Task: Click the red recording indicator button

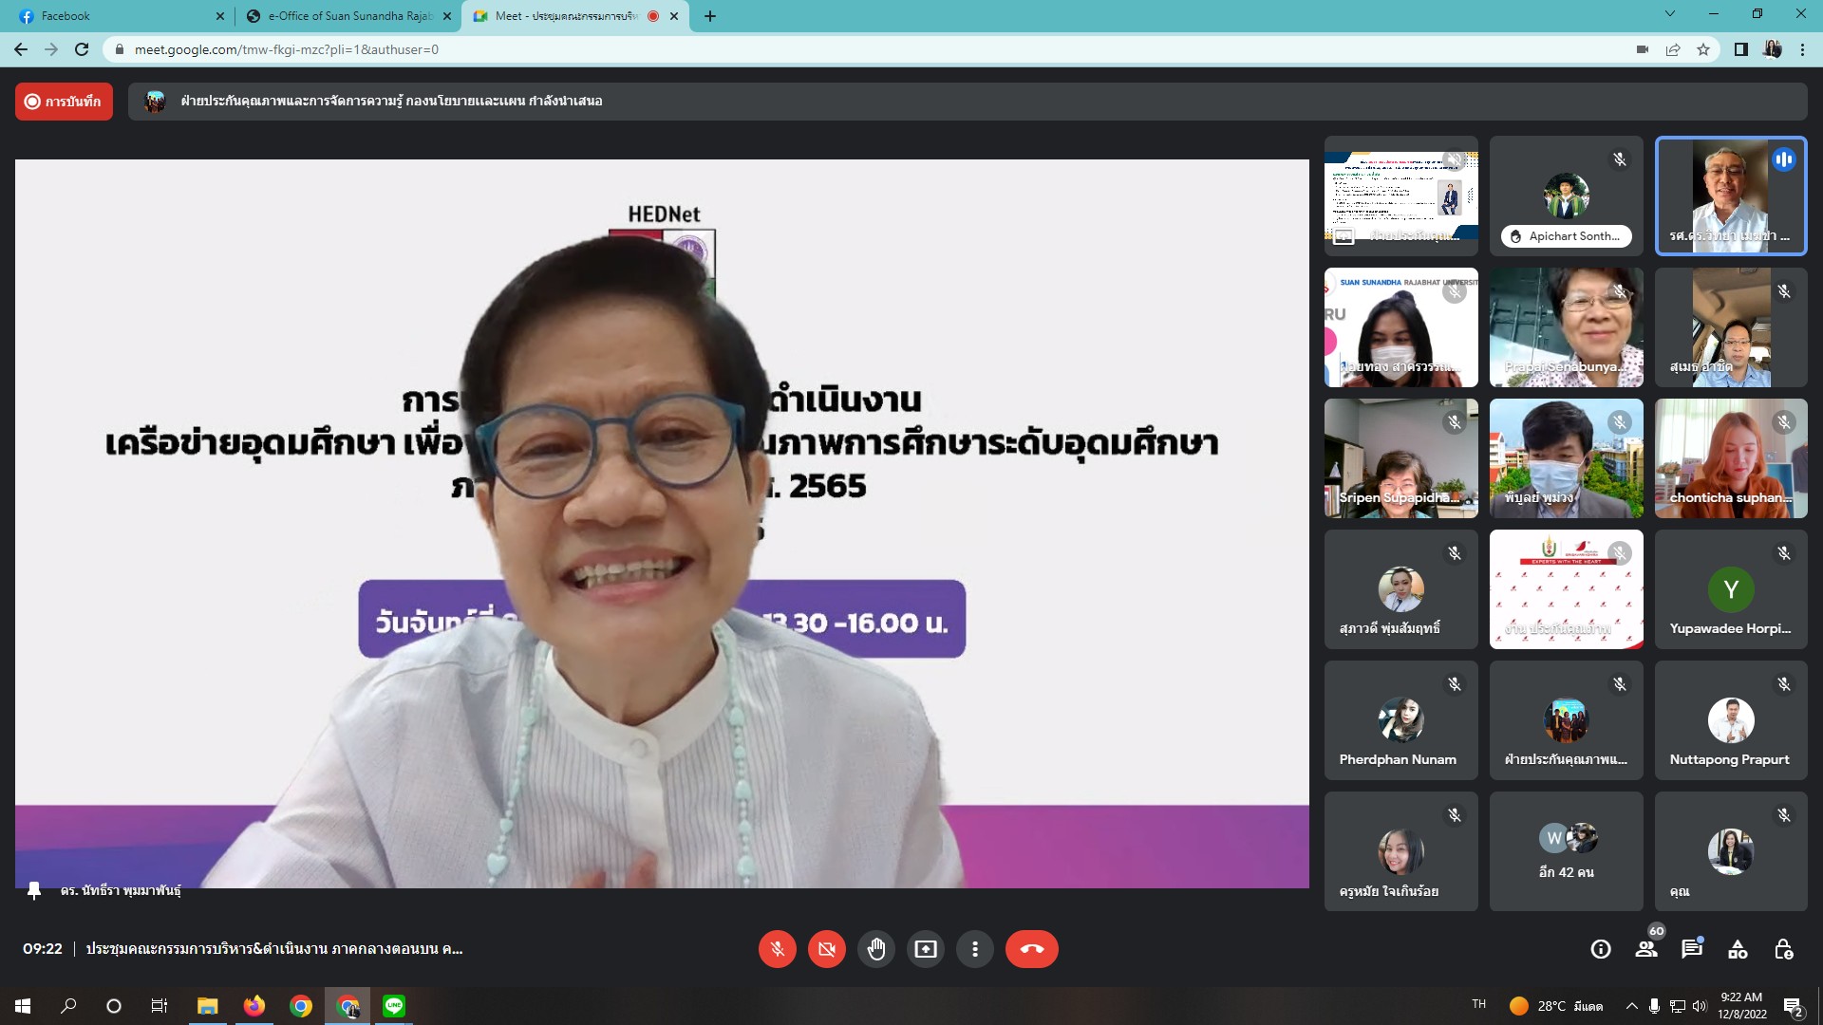Action: tap(64, 102)
